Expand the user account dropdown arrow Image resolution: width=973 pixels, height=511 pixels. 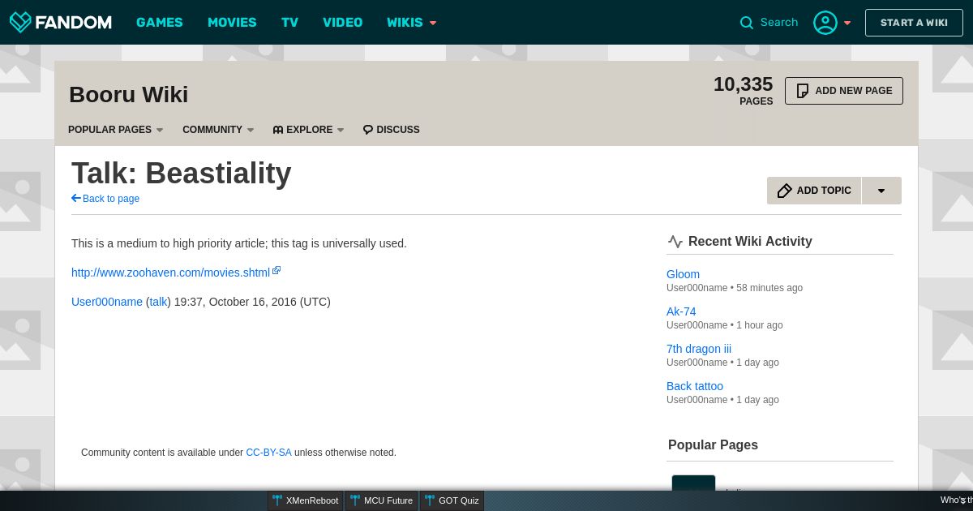tap(847, 23)
